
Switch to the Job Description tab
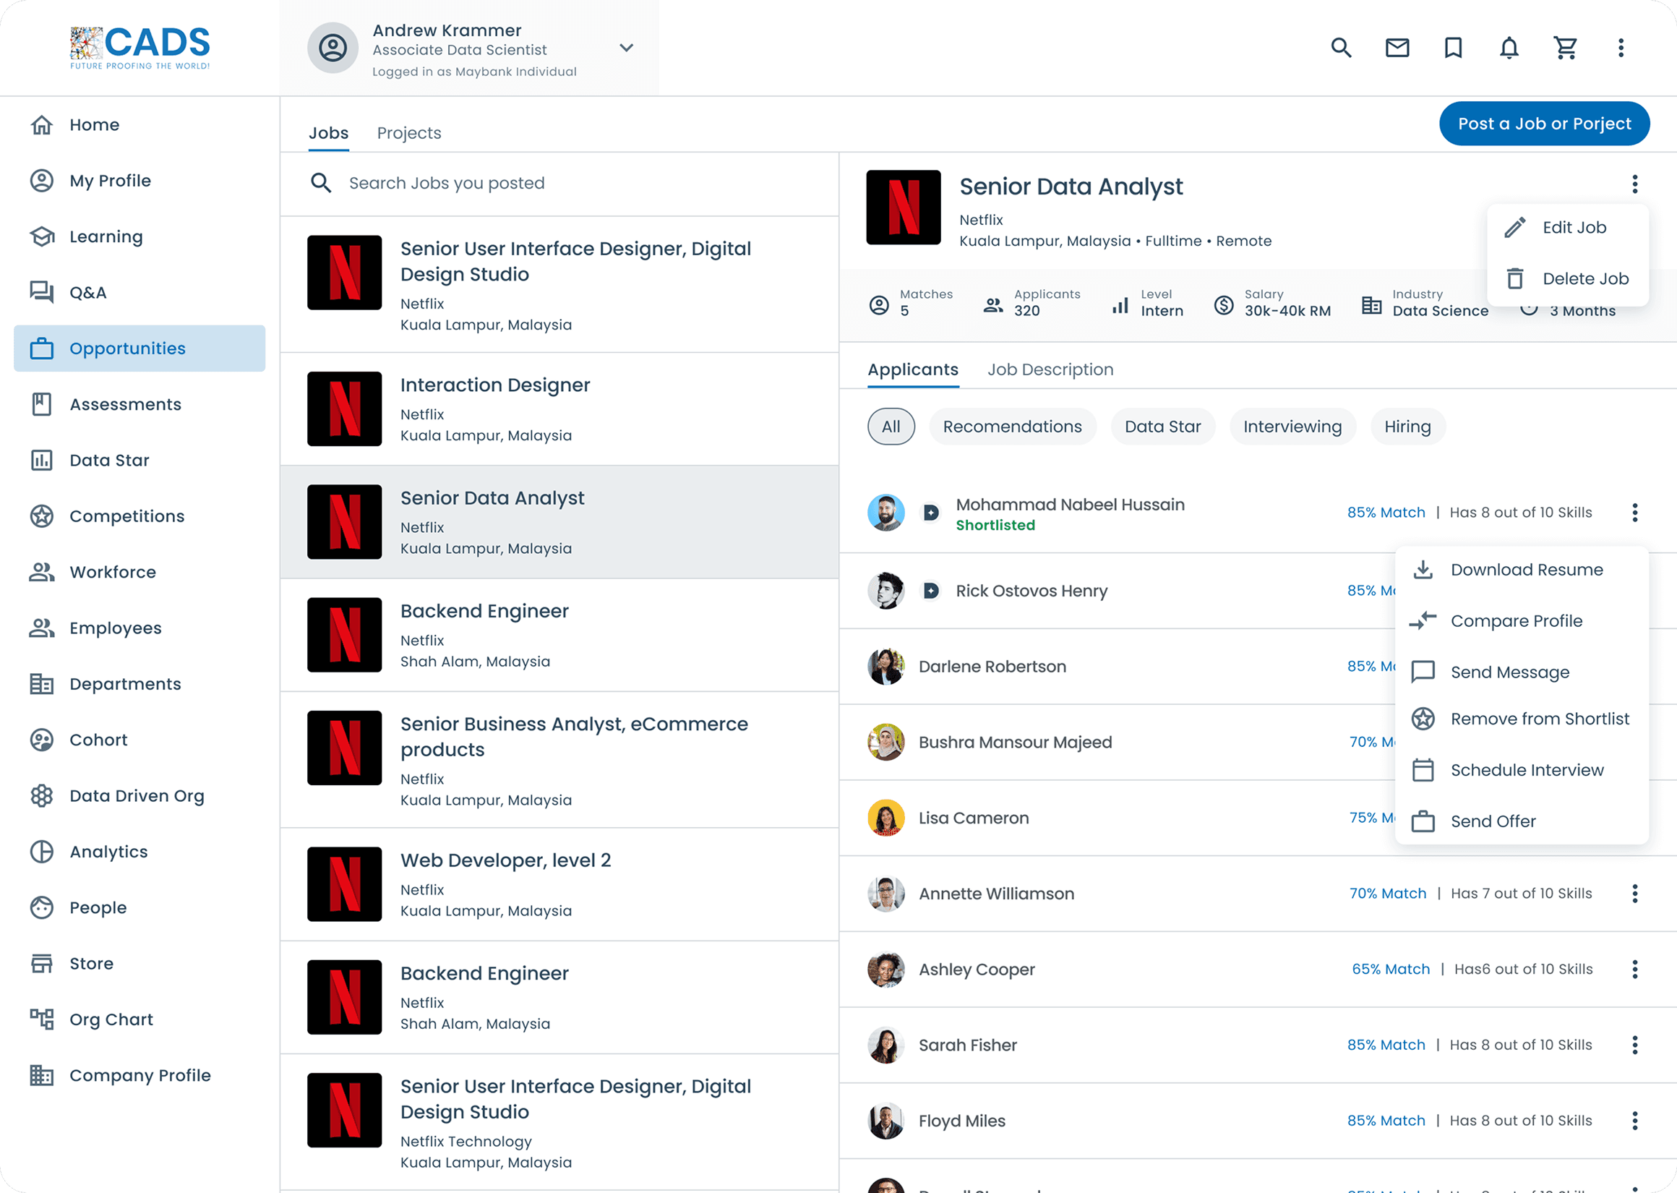coord(1050,369)
